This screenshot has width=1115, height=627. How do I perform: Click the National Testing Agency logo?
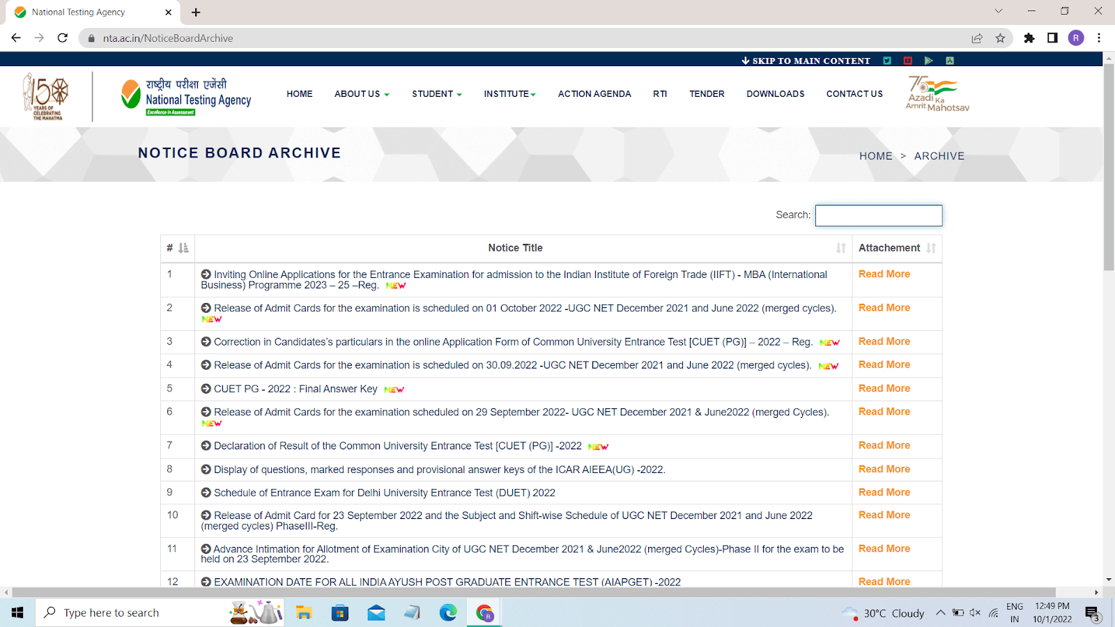(186, 96)
